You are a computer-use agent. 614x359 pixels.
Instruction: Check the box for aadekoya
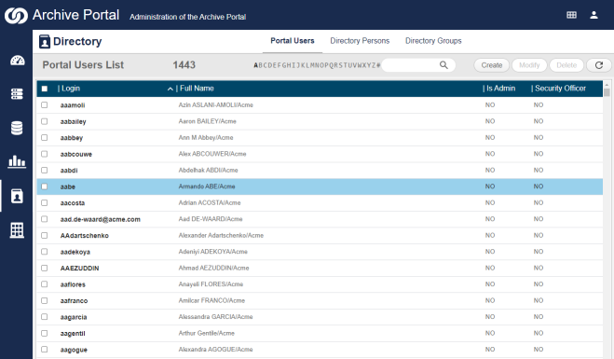click(44, 252)
